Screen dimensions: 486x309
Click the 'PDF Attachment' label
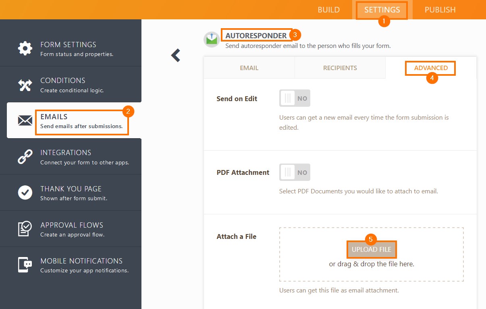(x=243, y=172)
